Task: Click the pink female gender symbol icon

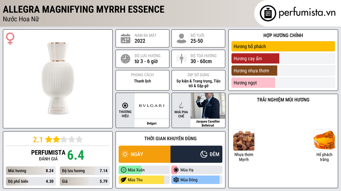Action: pos(10,38)
